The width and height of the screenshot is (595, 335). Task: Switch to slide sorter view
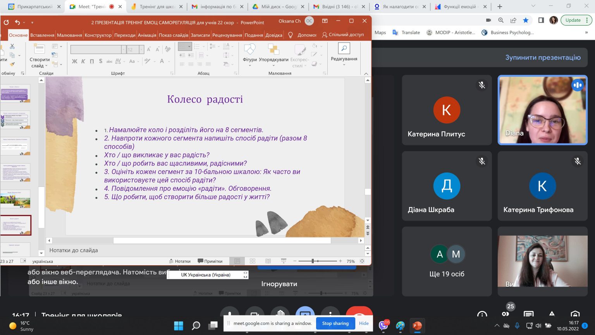tap(253, 261)
